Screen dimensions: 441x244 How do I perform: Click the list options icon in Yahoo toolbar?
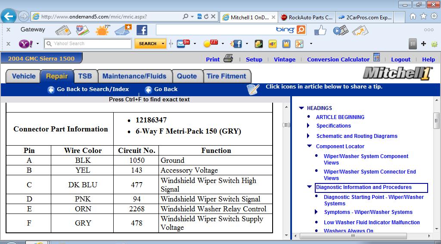[413, 44]
